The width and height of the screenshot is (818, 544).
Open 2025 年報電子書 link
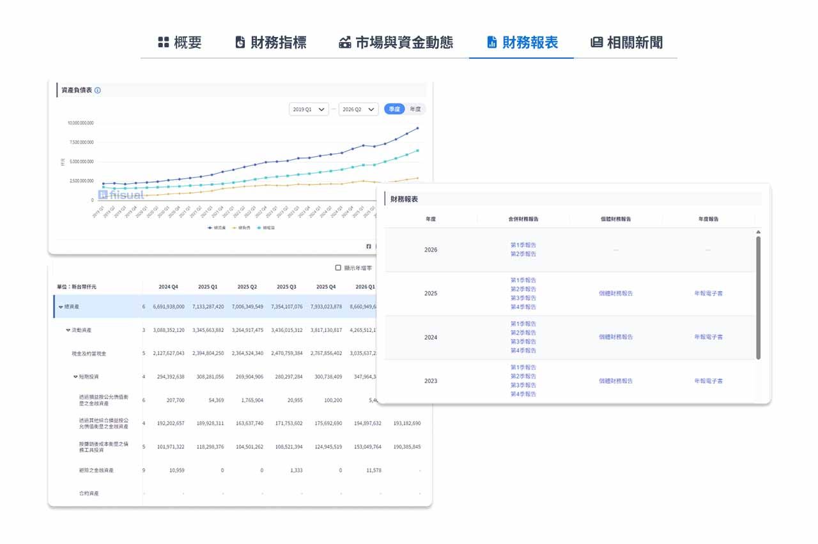709,294
